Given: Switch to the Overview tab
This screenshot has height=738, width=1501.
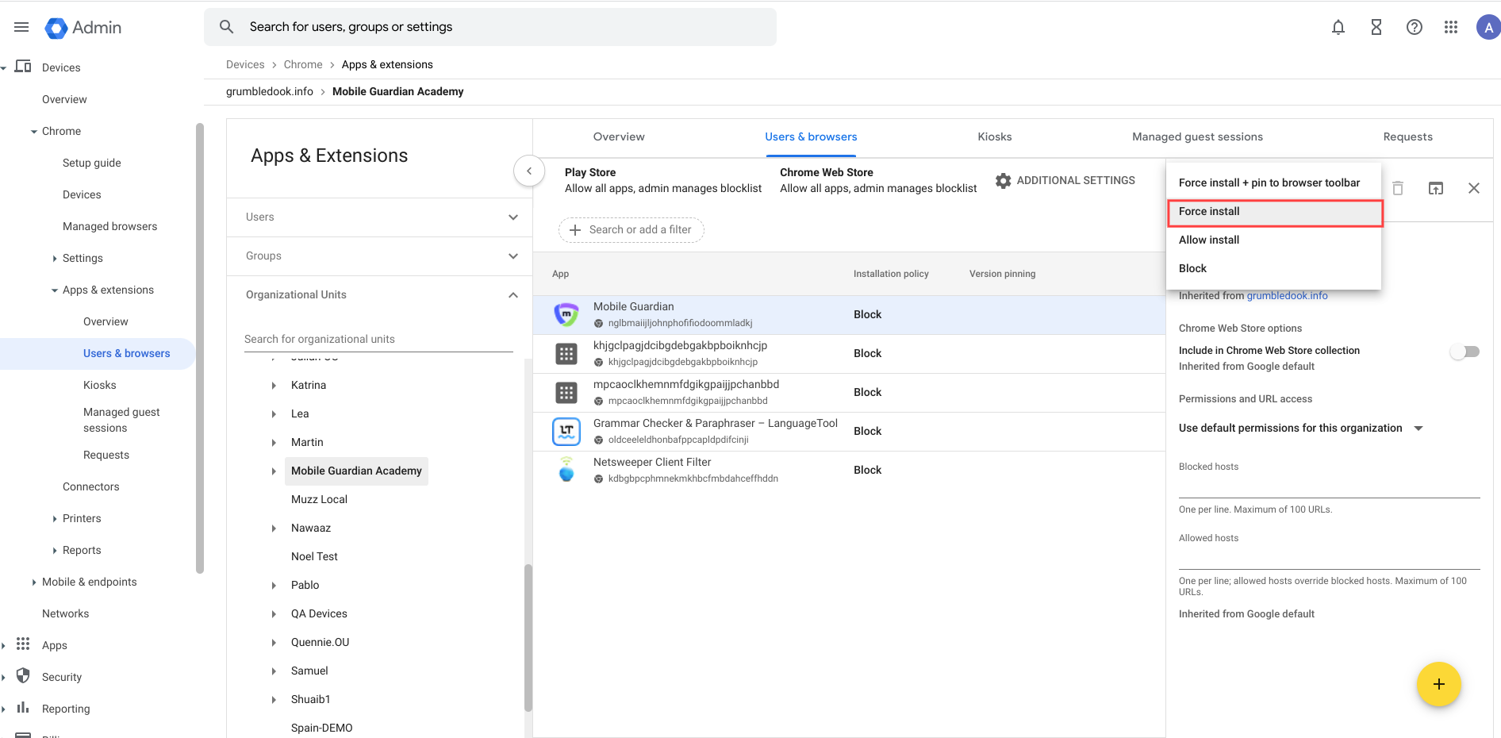Looking at the screenshot, I should [x=619, y=136].
